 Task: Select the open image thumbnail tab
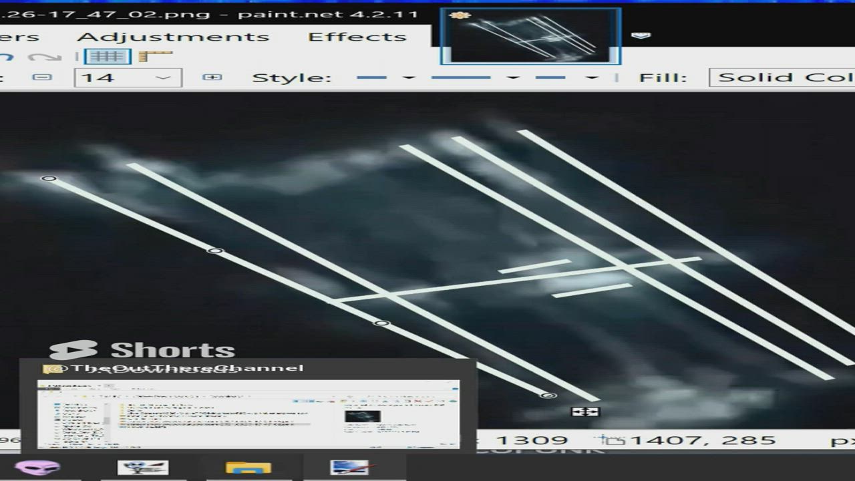pos(531,37)
